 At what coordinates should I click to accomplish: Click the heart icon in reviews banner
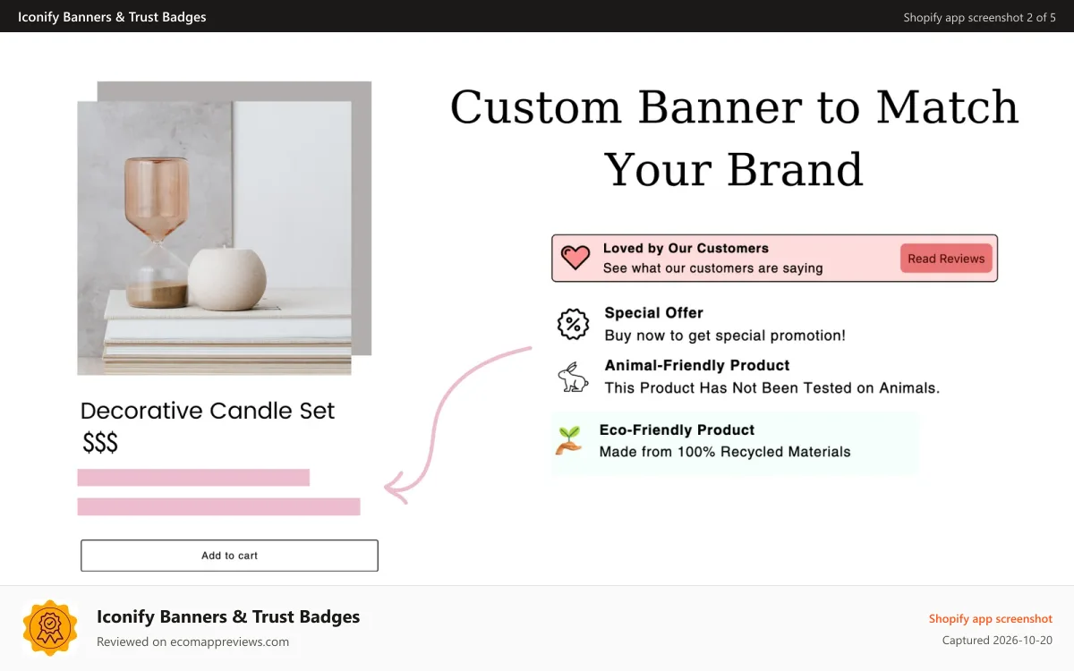[575, 258]
